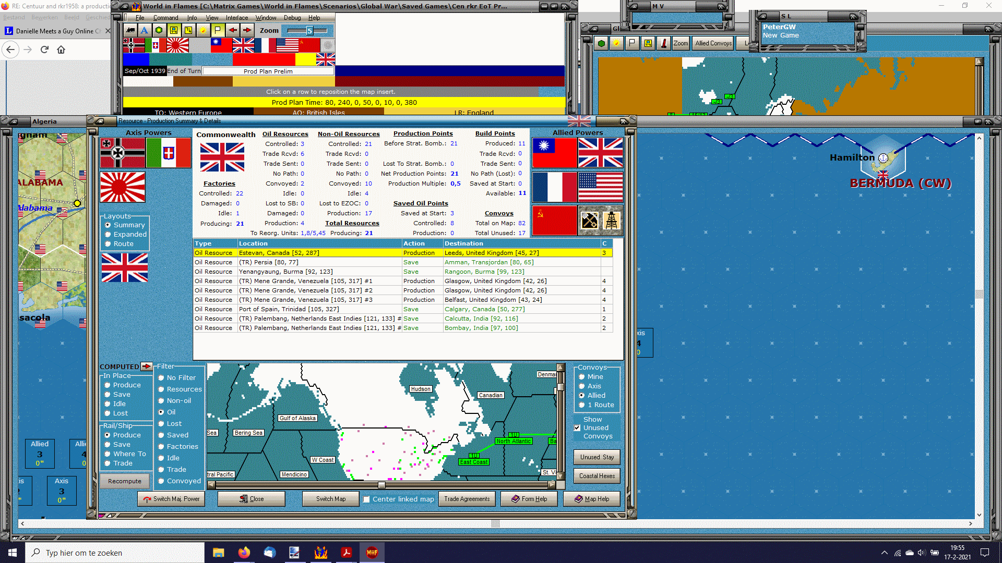Screen dimensions: 1002x563
Task: Click the Recompute button
Action: 125,481
